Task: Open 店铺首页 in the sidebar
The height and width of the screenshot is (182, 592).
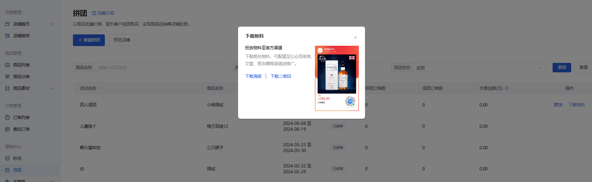Action: tap(21, 24)
